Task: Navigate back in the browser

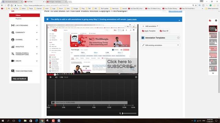Action: tap(2, 5)
